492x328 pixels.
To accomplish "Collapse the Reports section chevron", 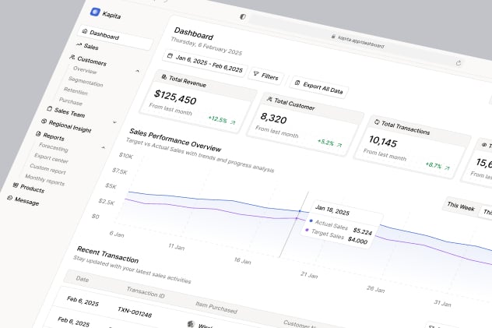I will coord(104,146).
